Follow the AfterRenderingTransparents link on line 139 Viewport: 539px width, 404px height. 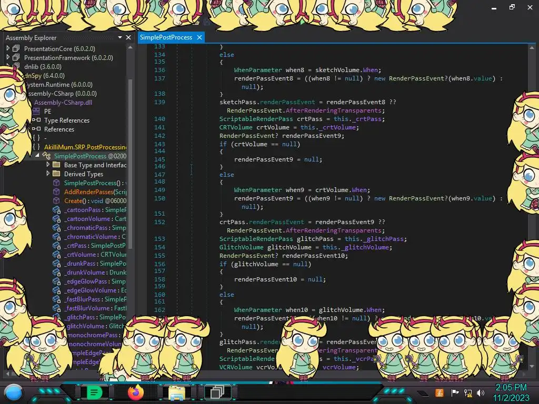point(333,110)
